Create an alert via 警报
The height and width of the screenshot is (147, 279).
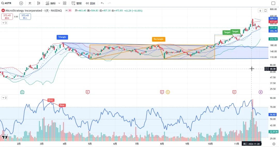(x=76, y=3)
